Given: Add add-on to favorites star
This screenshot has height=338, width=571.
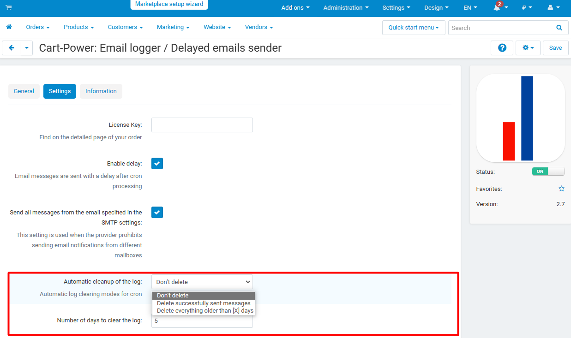Looking at the screenshot, I should coord(561,189).
